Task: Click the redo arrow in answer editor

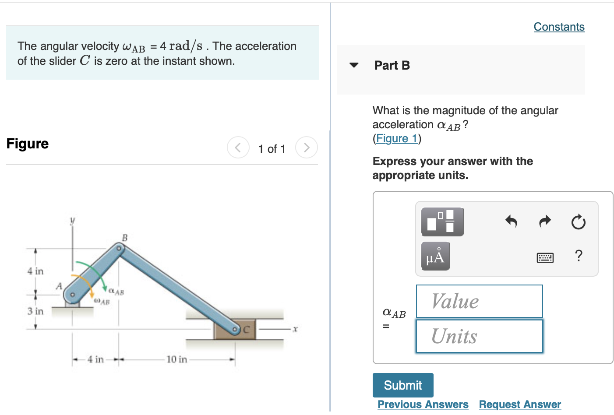Action: 544,222
